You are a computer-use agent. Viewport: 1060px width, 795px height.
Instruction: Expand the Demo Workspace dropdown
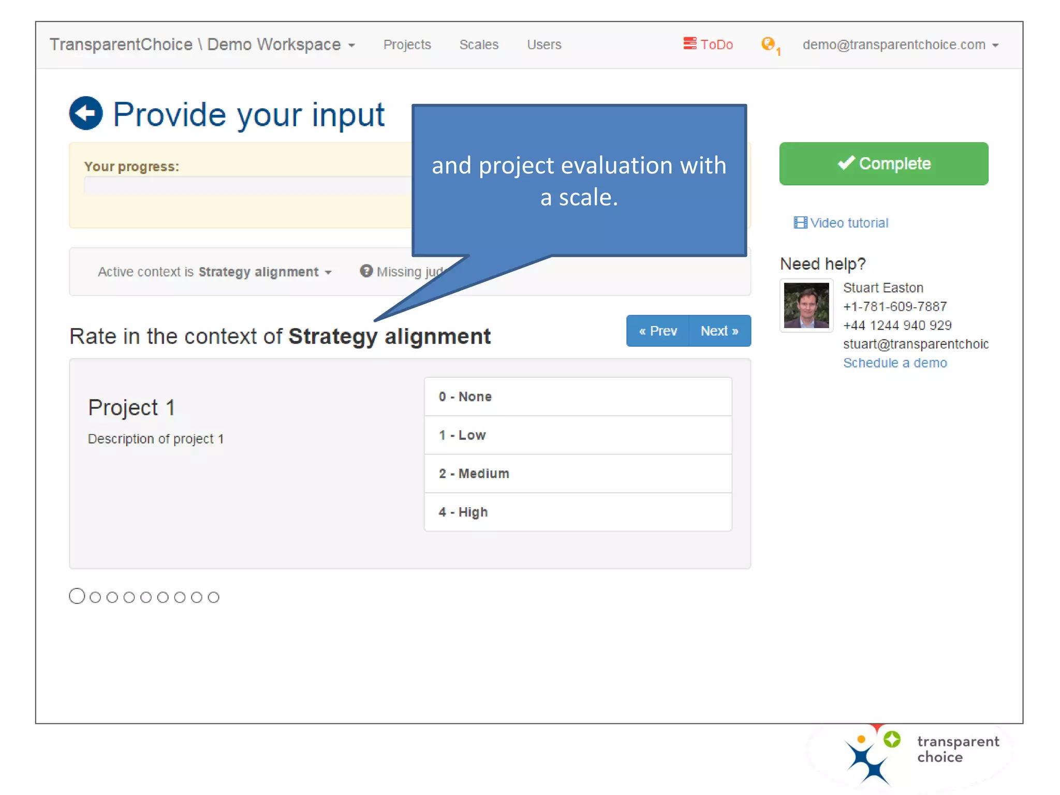click(352, 45)
